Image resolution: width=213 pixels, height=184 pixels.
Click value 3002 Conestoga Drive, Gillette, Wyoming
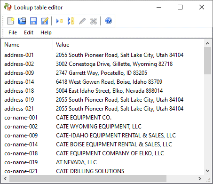[x=114, y=64]
